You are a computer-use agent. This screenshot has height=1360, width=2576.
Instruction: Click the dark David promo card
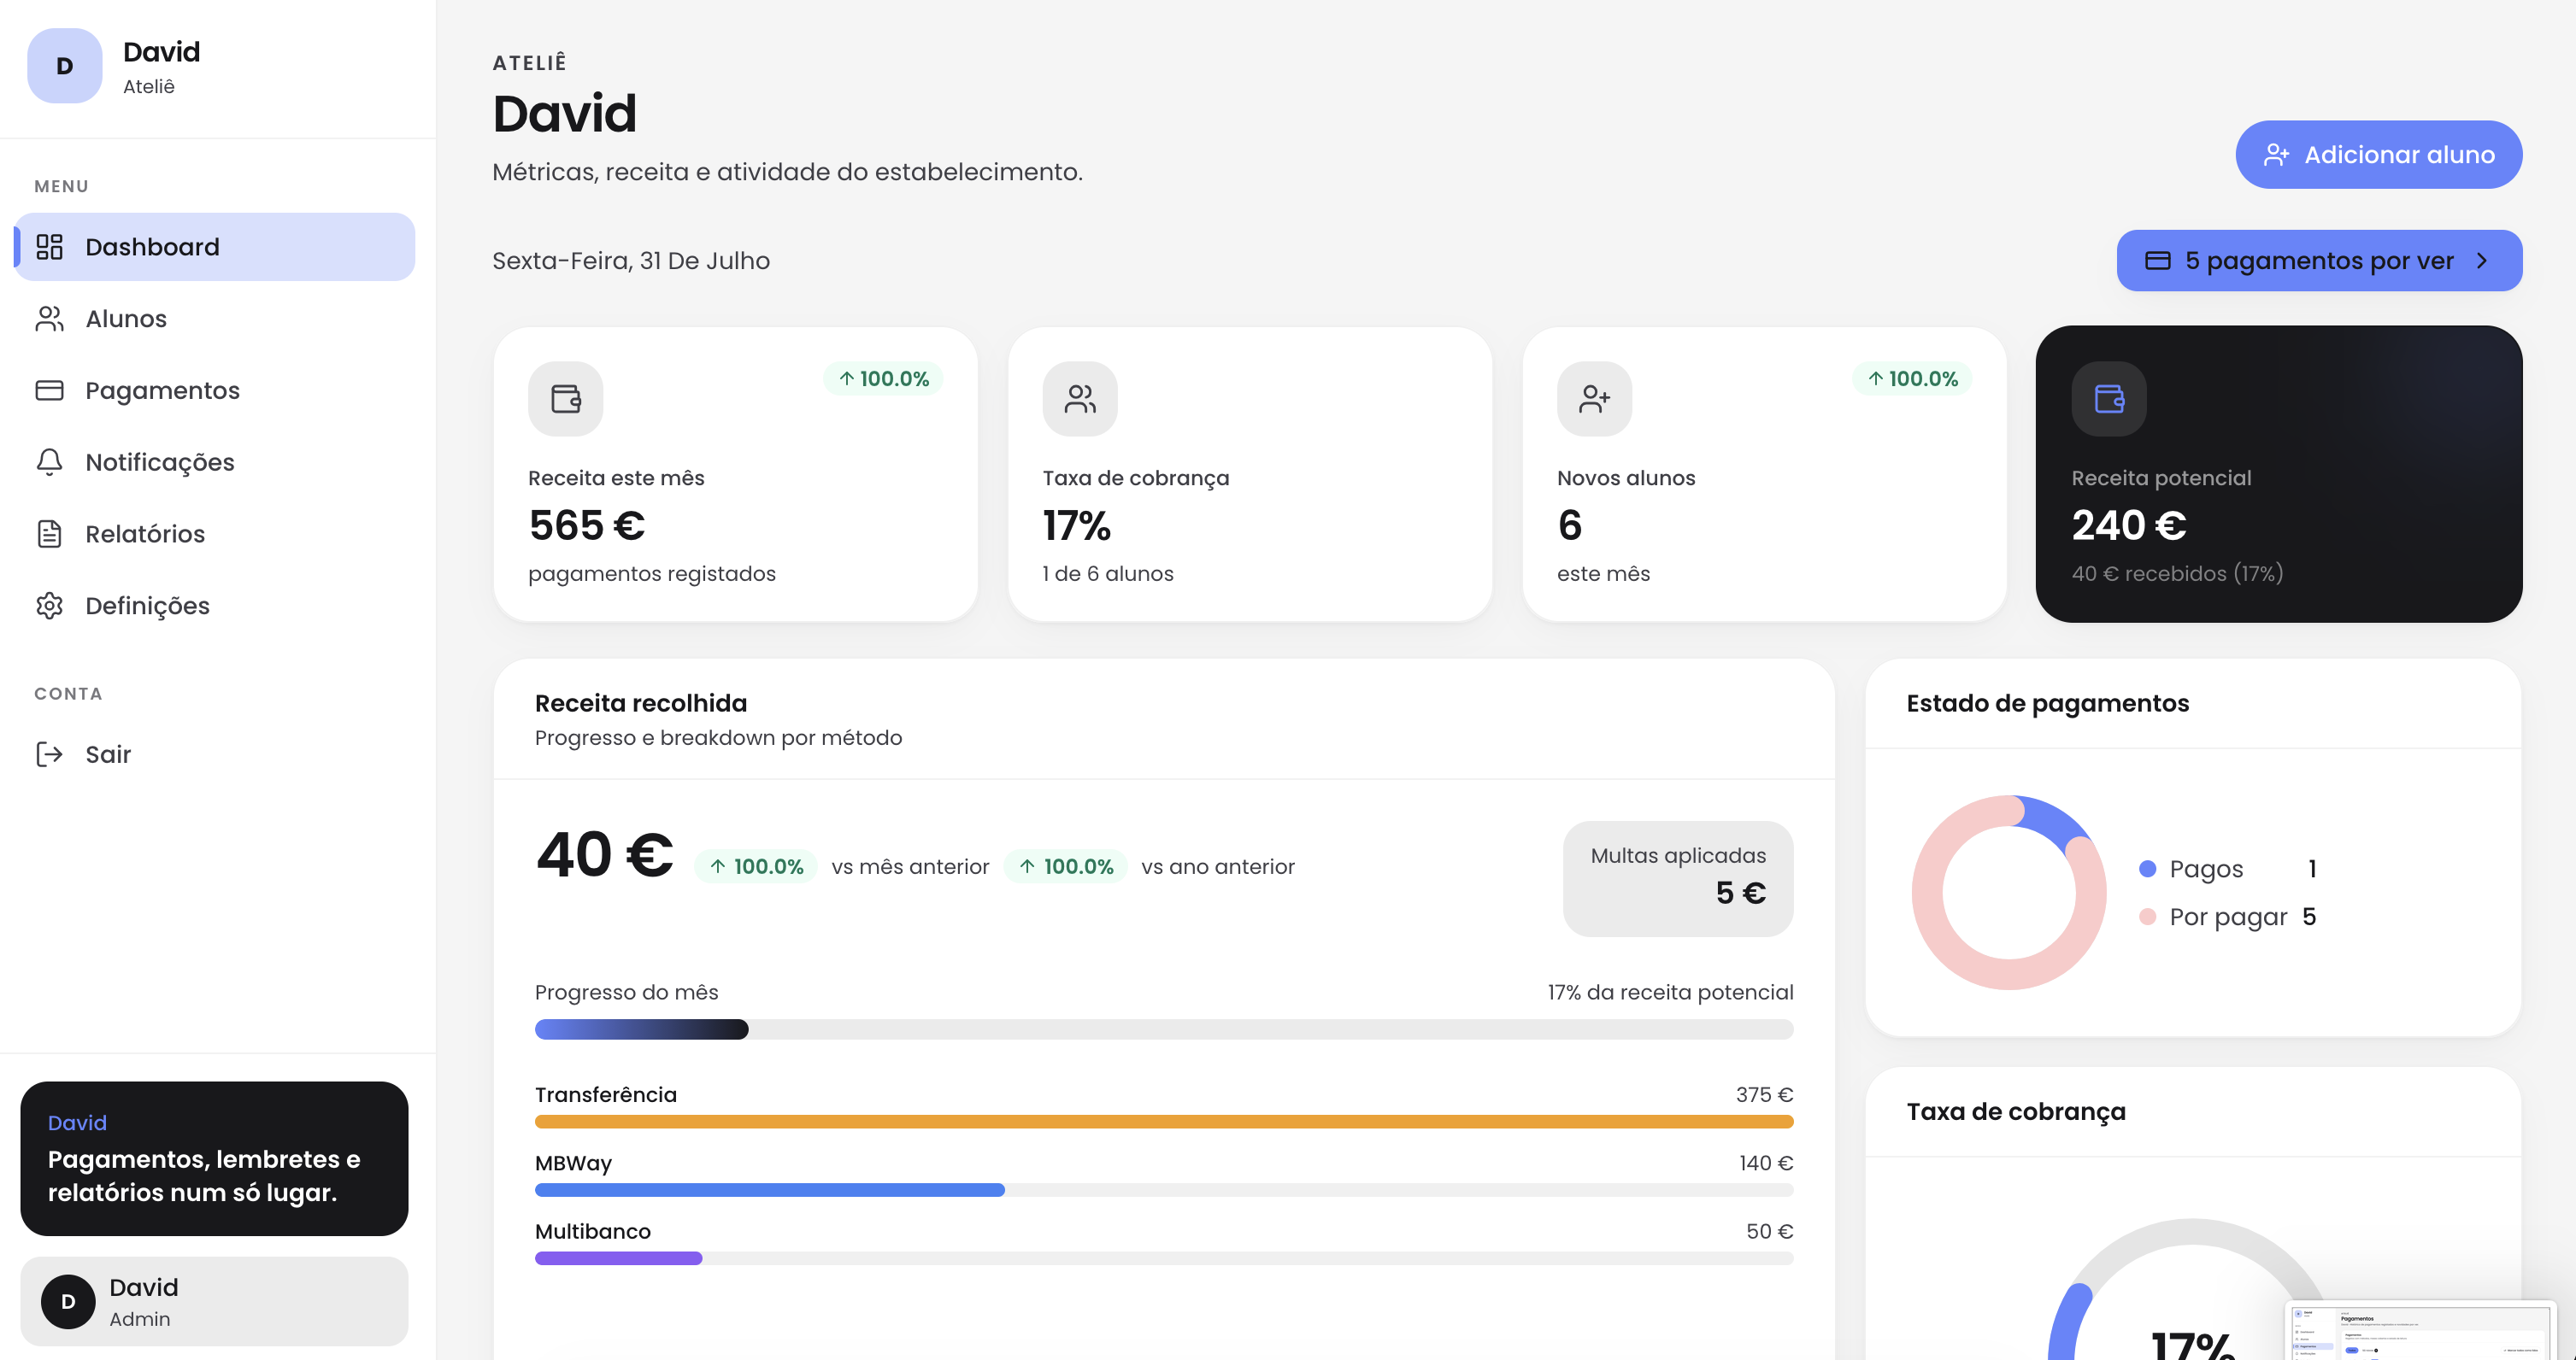click(x=214, y=1158)
